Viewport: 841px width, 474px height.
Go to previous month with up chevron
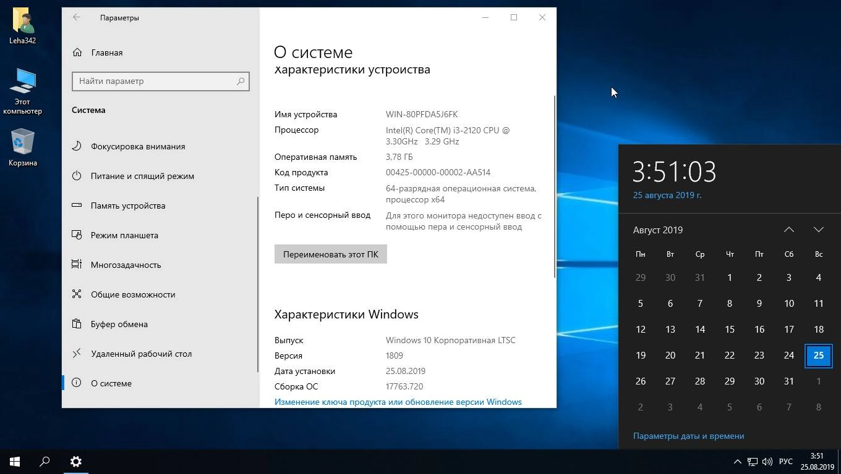789,230
